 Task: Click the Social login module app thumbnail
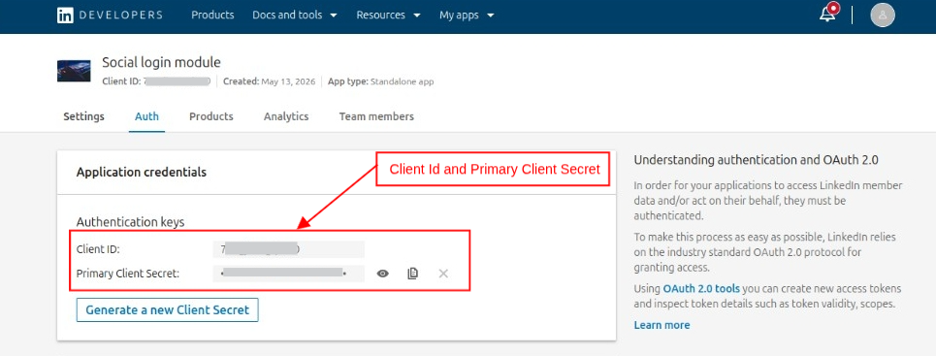74,71
